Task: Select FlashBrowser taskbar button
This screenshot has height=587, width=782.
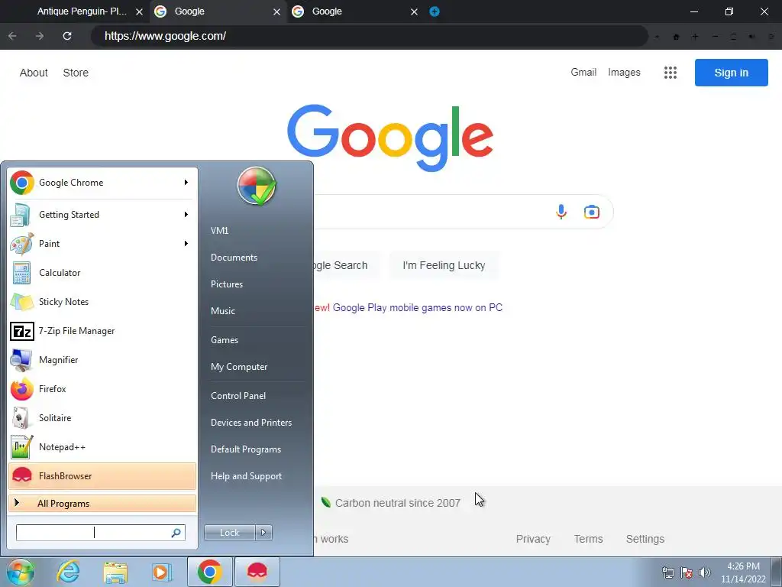Action: point(257,572)
